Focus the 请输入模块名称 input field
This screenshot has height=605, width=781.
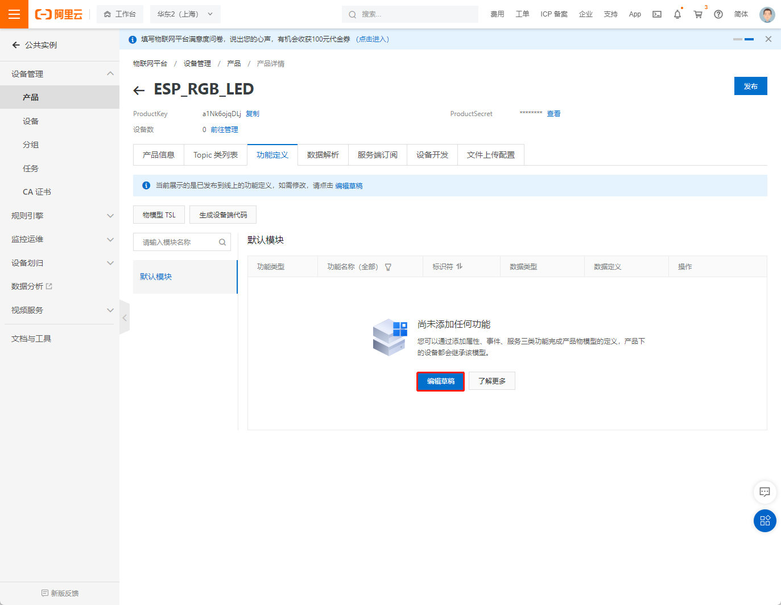coord(182,242)
